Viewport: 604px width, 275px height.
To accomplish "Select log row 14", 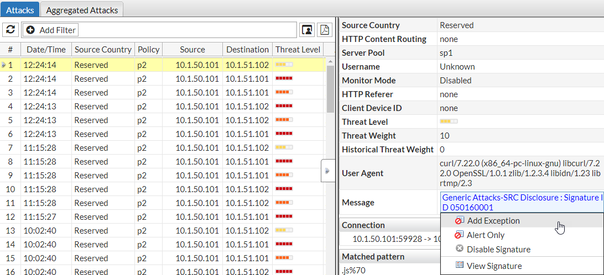I will (x=163, y=245).
